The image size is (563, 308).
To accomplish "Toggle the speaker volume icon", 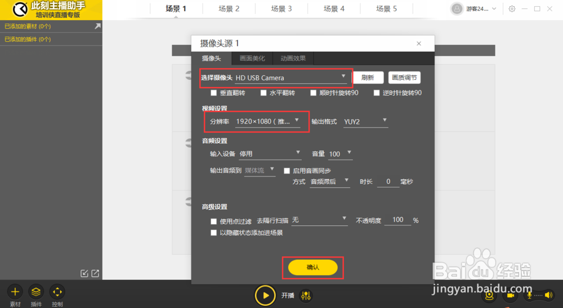I will 548,295.
